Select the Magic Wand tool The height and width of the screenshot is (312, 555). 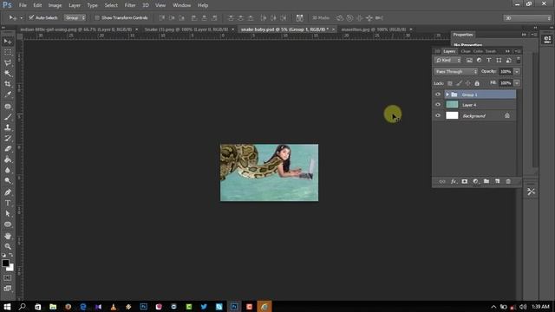[8, 74]
